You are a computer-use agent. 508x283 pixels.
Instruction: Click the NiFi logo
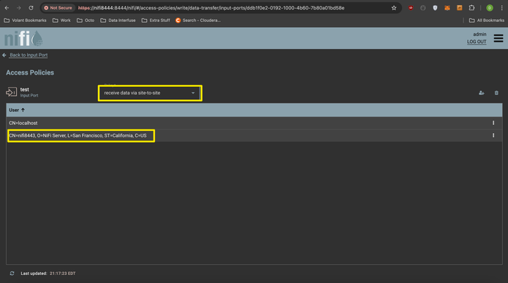point(23,39)
